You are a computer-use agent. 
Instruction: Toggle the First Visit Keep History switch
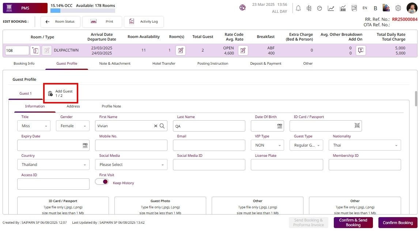pyautogui.click(x=102, y=182)
